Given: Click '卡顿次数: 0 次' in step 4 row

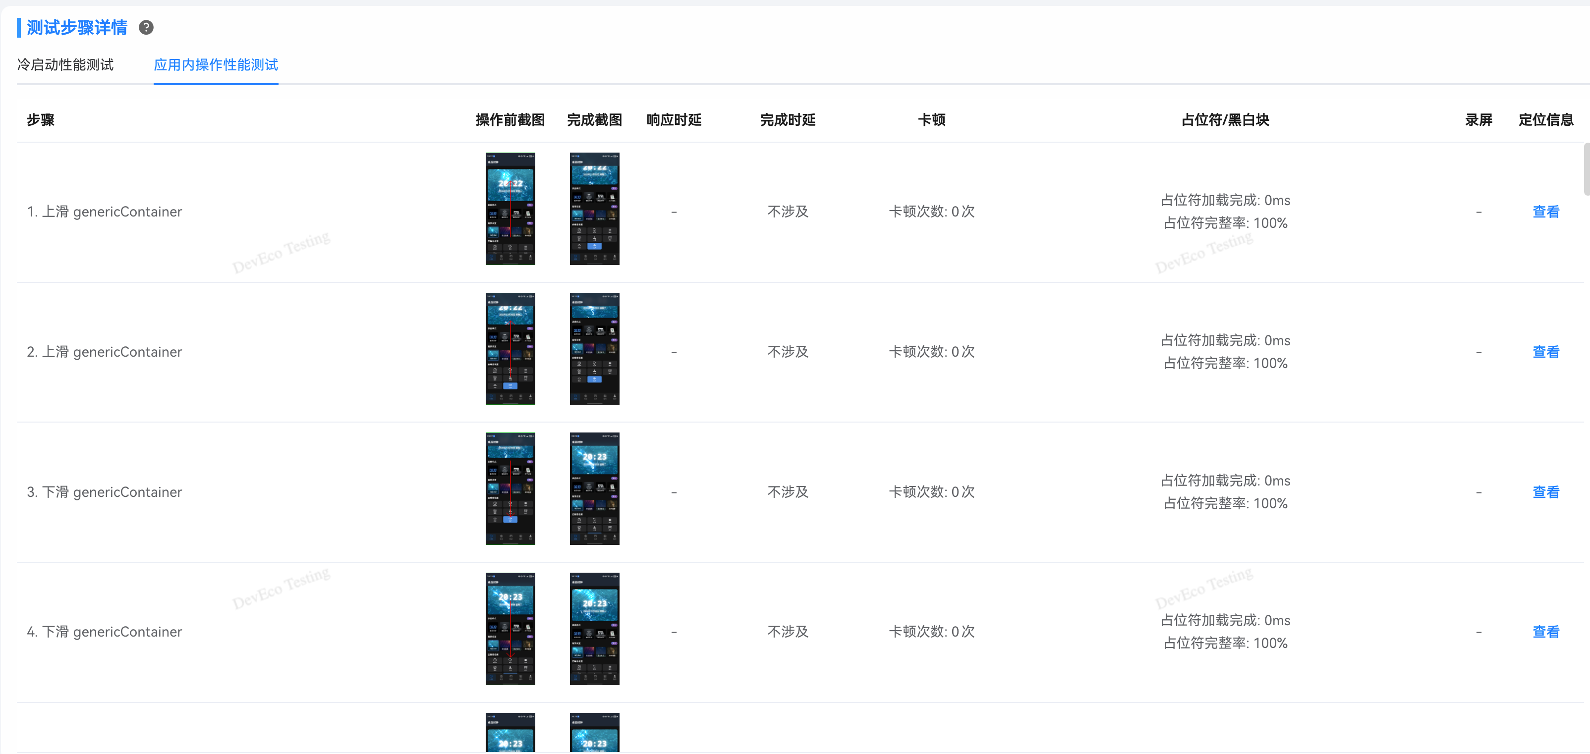Looking at the screenshot, I should [x=931, y=632].
